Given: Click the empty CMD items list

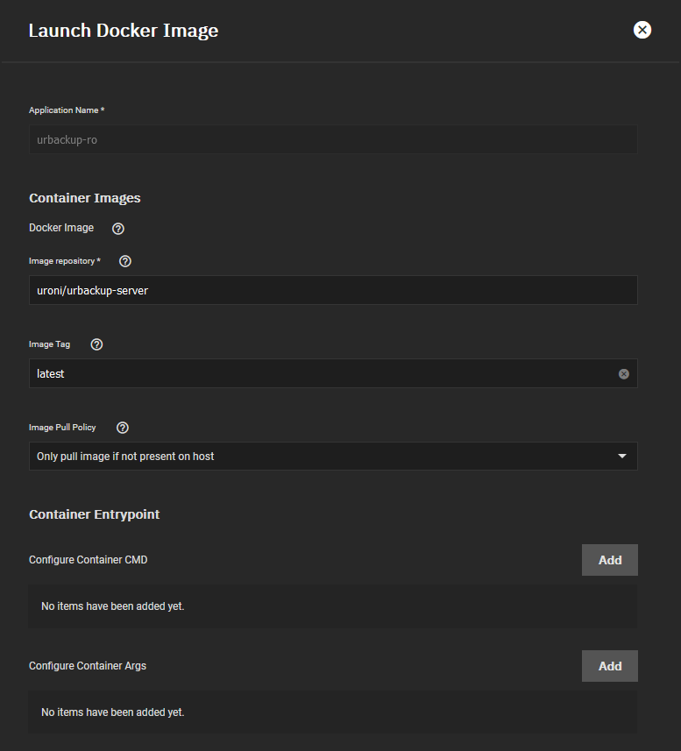Looking at the screenshot, I should click(333, 606).
